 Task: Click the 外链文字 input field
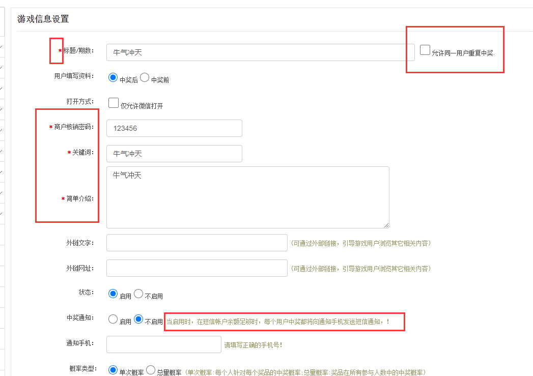point(197,243)
